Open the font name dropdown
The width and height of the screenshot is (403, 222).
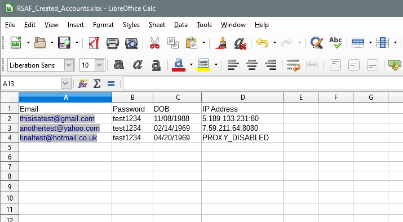coord(69,65)
